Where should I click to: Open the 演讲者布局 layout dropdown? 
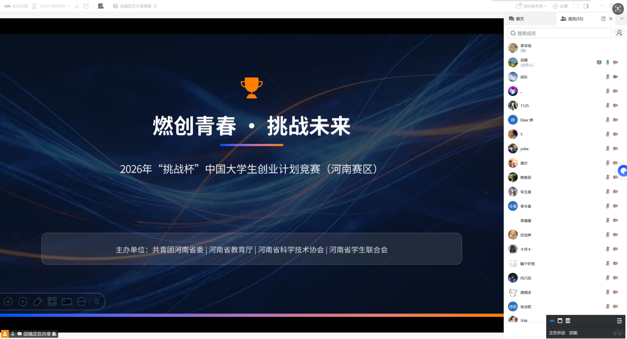pyautogui.click(x=532, y=6)
